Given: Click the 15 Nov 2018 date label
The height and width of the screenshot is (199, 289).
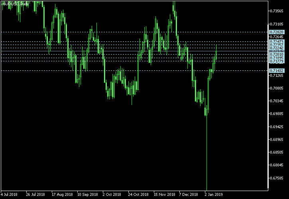Looking at the screenshot, I should [164, 194].
